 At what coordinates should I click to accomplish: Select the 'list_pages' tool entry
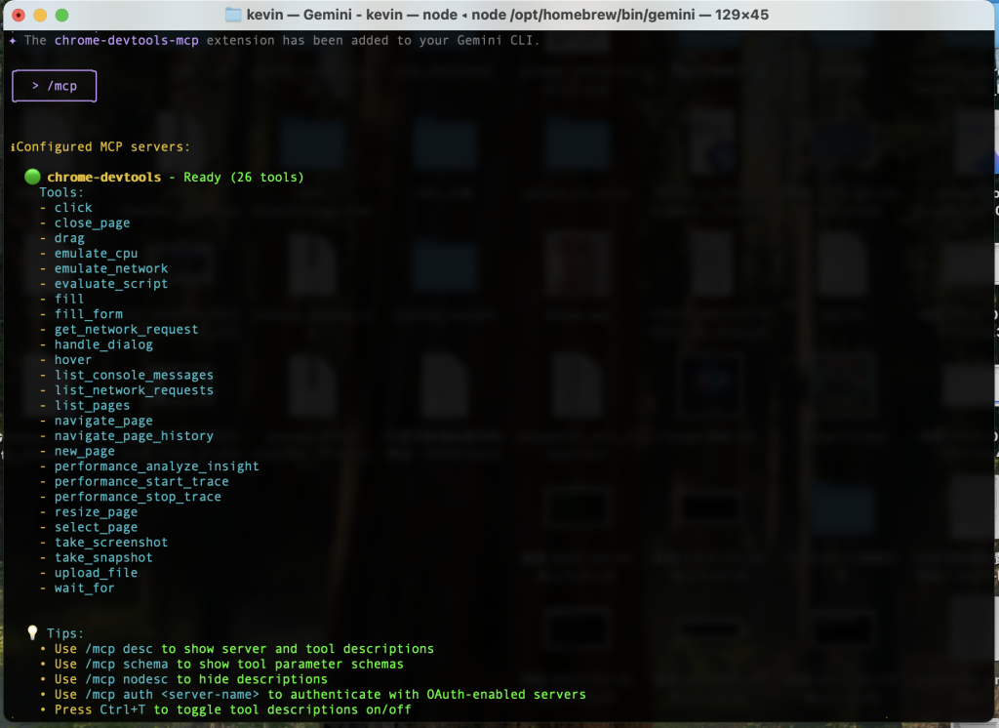coord(92,405)
